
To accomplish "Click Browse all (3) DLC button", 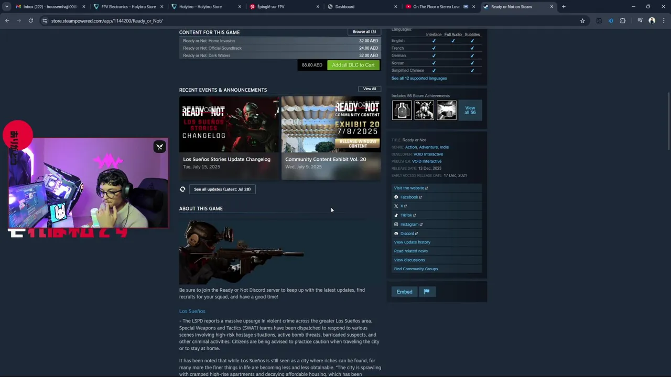I will (364, 32).
